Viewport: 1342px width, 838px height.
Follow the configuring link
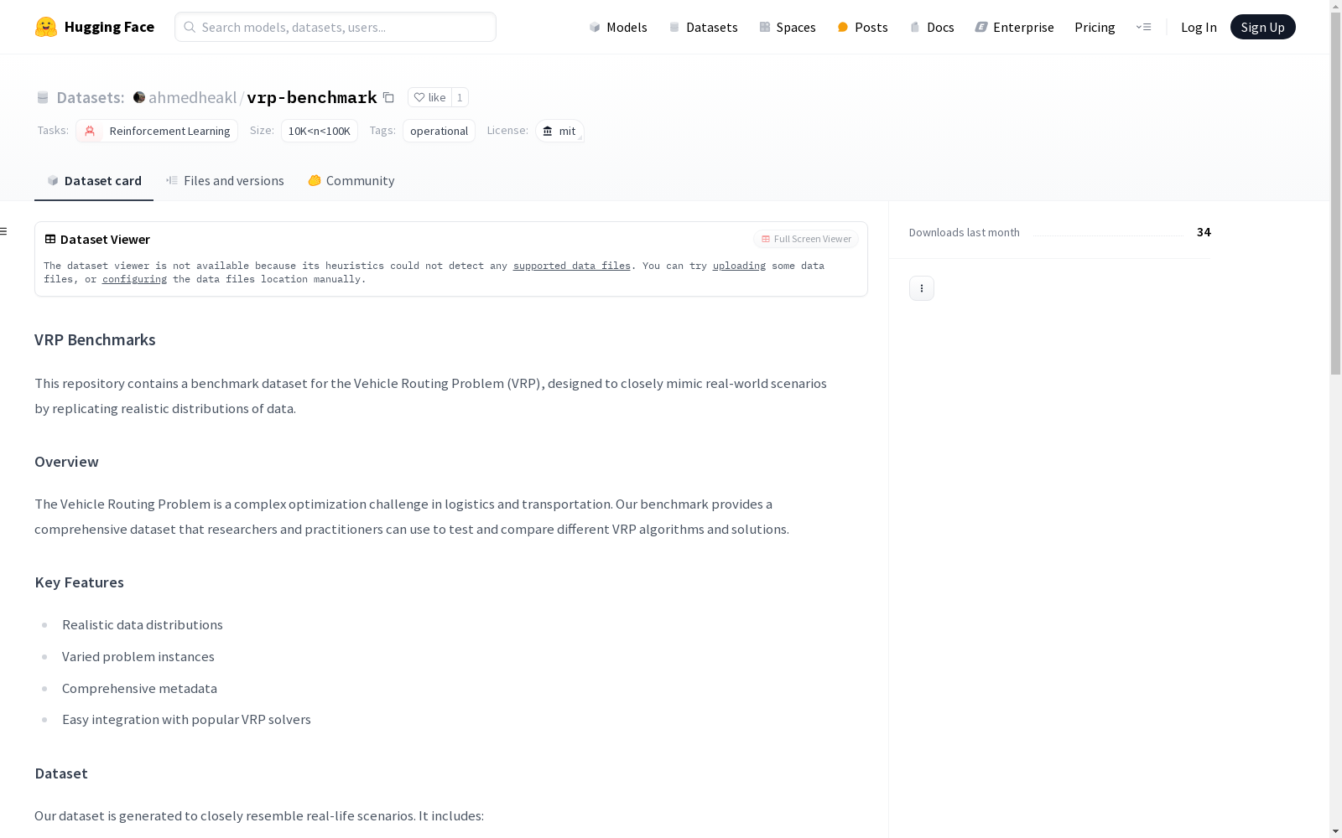coord(134,279)
